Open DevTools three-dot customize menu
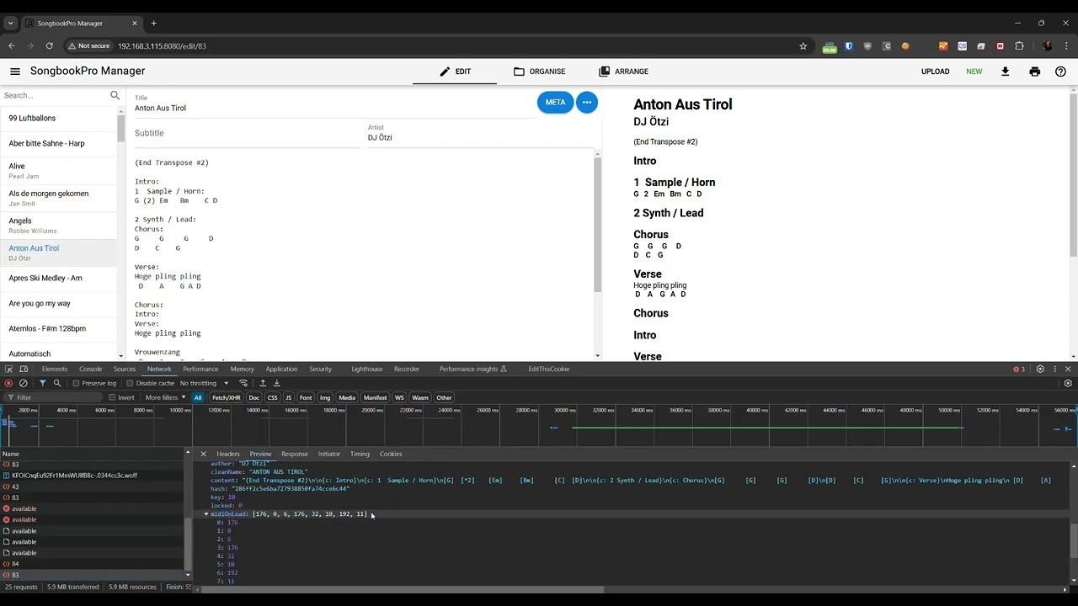Screen dimensions: 1078x606 [1054, 369]
